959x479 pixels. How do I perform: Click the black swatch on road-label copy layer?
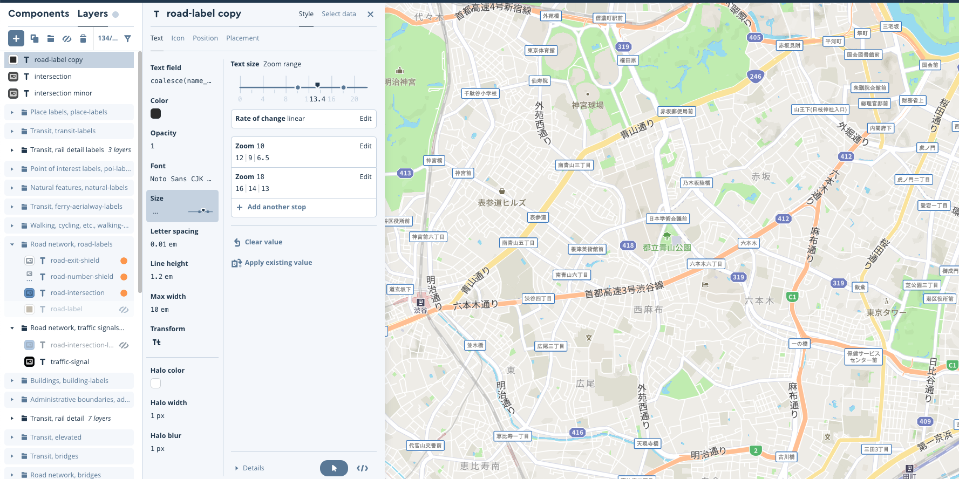(13, 60)
